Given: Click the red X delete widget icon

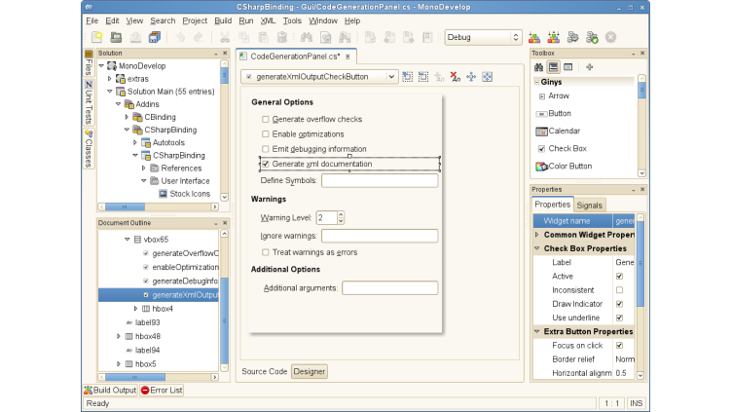Looking at the screenshot, I should tap(456, 77).
